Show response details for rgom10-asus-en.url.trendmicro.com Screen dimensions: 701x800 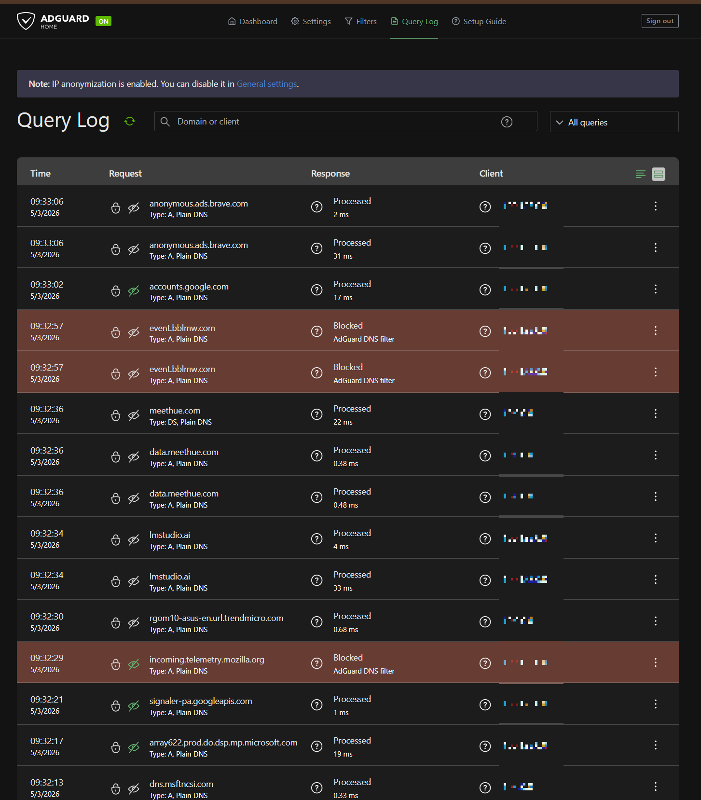pos(316,622)
